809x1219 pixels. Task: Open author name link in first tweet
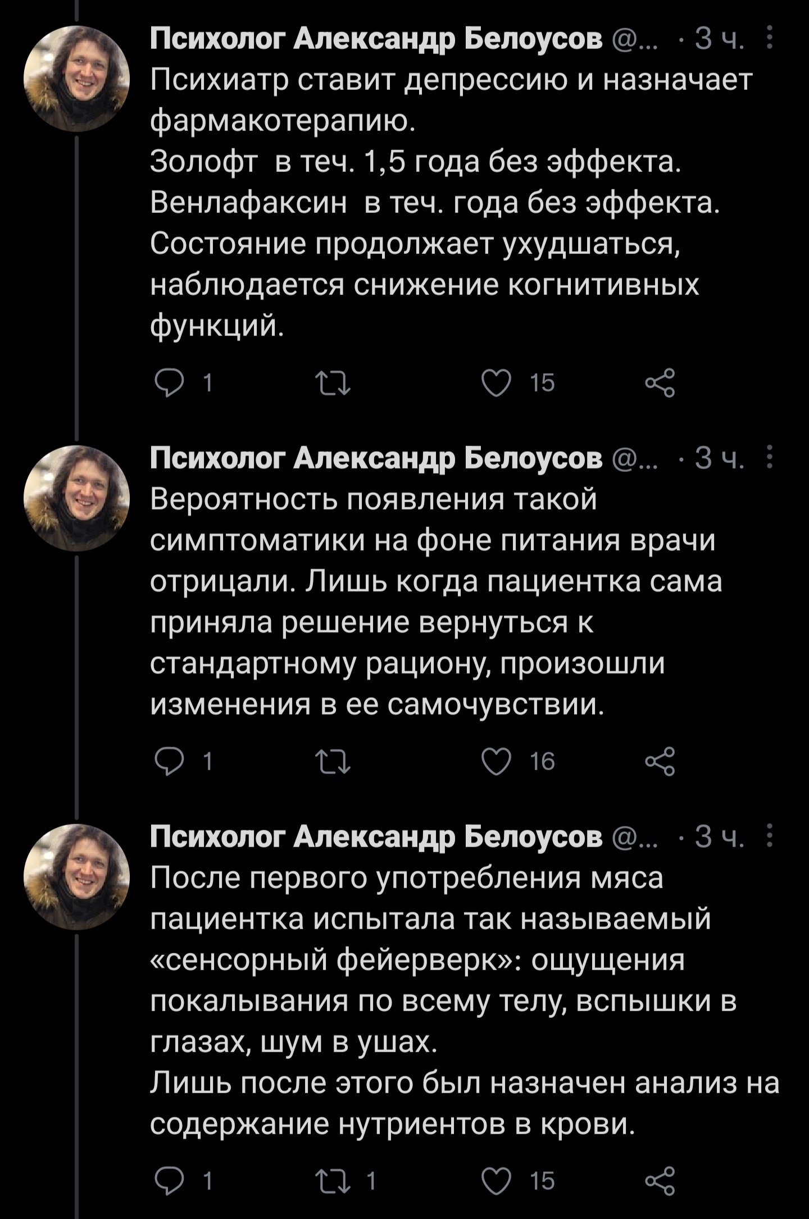(x=375, y=39)
